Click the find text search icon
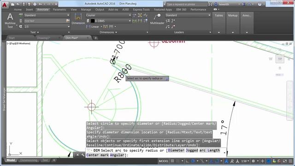Viewport: 295px width, 166px height. (68, 21)
